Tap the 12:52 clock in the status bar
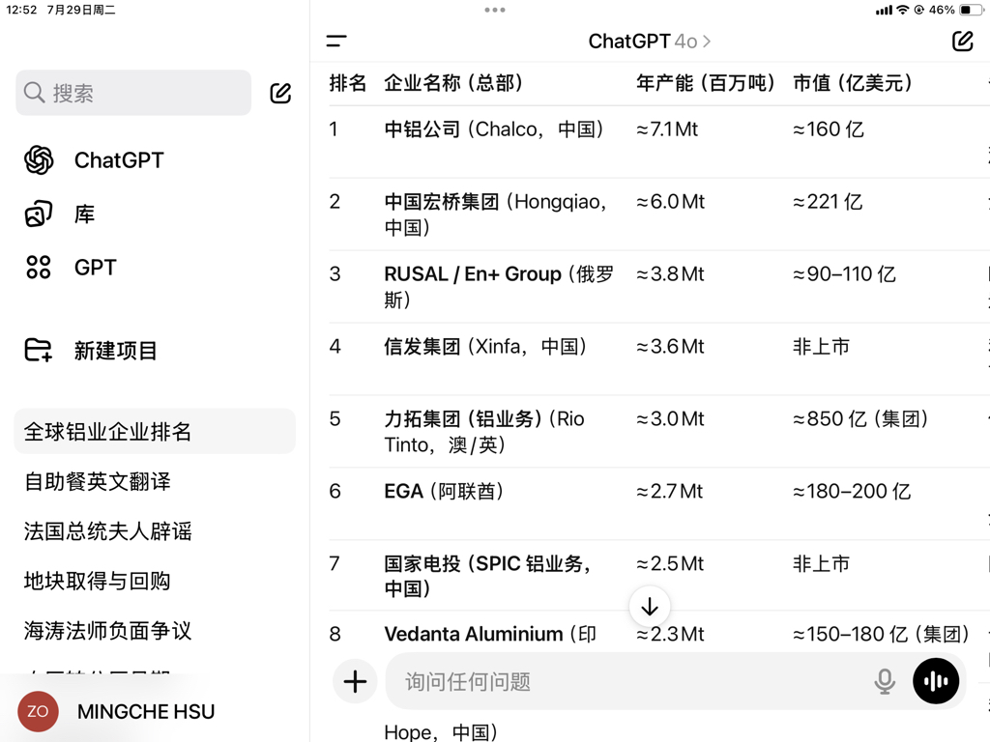The width and height of the screenshot is (990, 742). tap(21, 10)
